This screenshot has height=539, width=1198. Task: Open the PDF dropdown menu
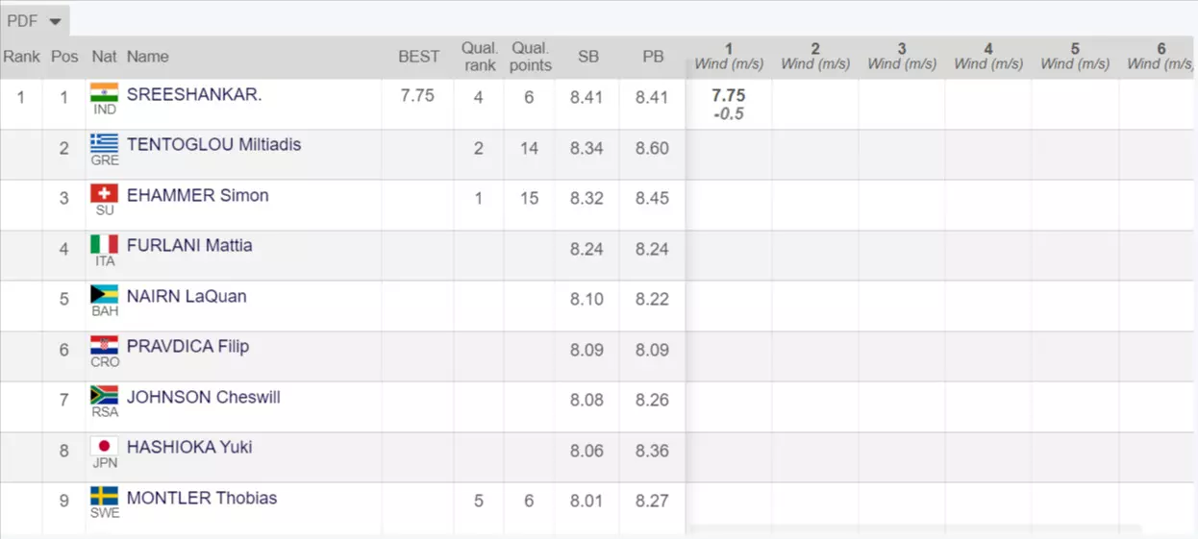[34, 21]
